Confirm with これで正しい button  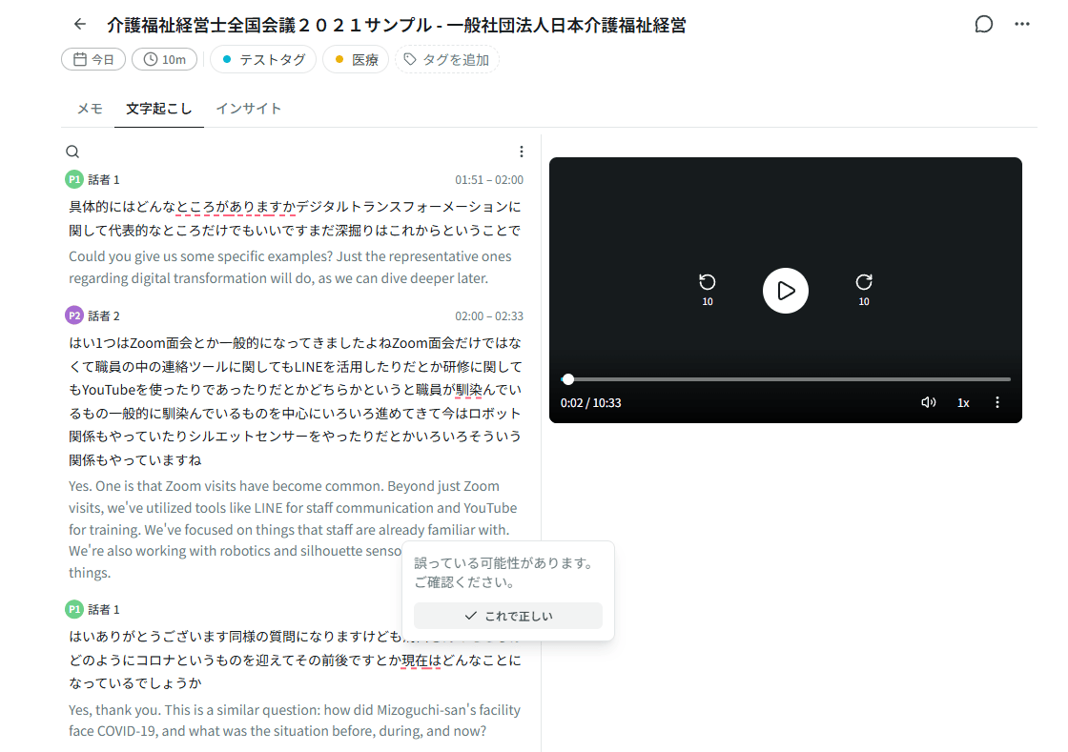(508, 616)
